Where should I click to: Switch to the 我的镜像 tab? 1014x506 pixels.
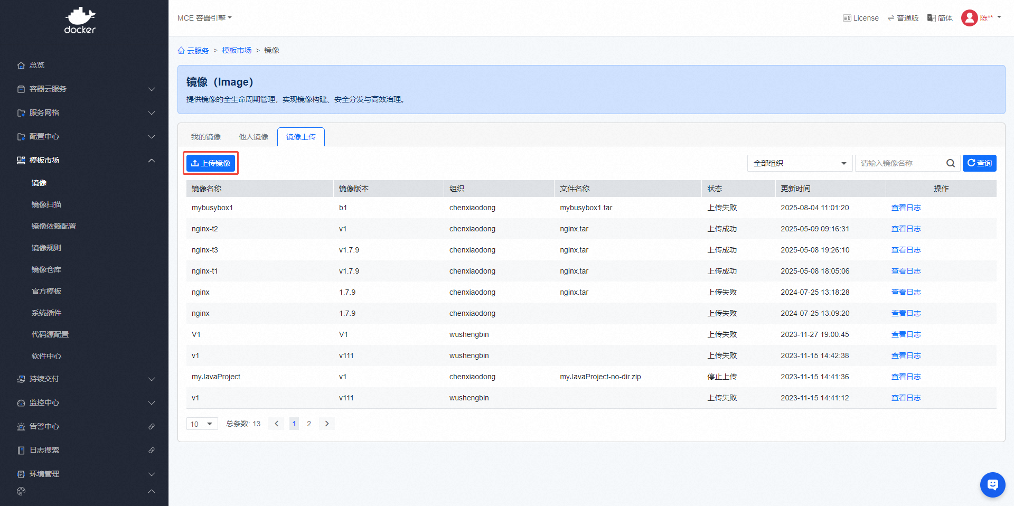206,137
